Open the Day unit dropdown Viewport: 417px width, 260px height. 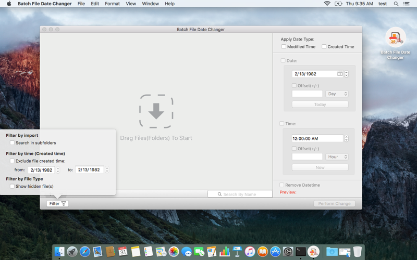click(x=337, y=94)
